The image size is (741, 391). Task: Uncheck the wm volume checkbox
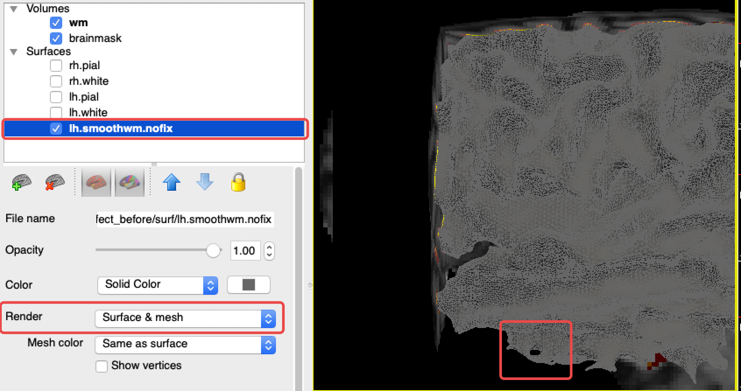[56, 23]
